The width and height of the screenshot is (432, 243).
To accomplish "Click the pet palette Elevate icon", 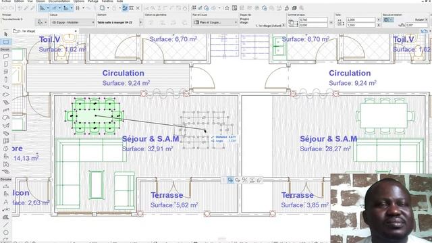I will click(x=252, y=180).
